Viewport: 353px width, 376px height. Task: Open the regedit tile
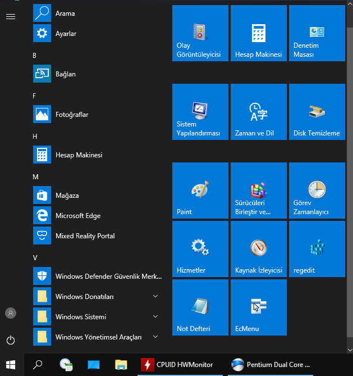point(317,249)
